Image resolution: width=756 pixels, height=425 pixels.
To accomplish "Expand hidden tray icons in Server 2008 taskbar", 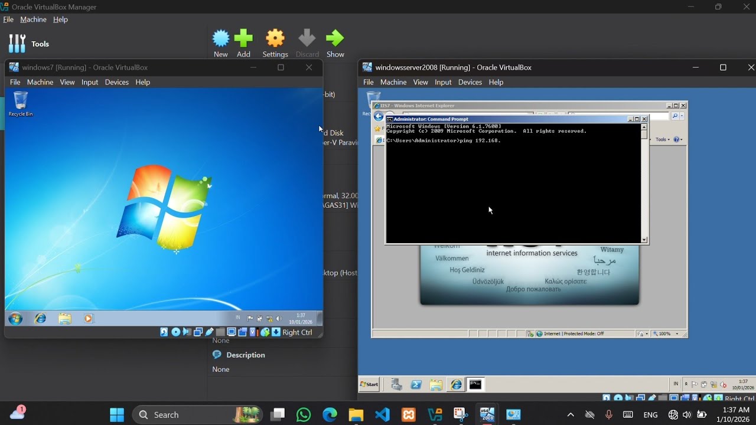I will point(686,384).
